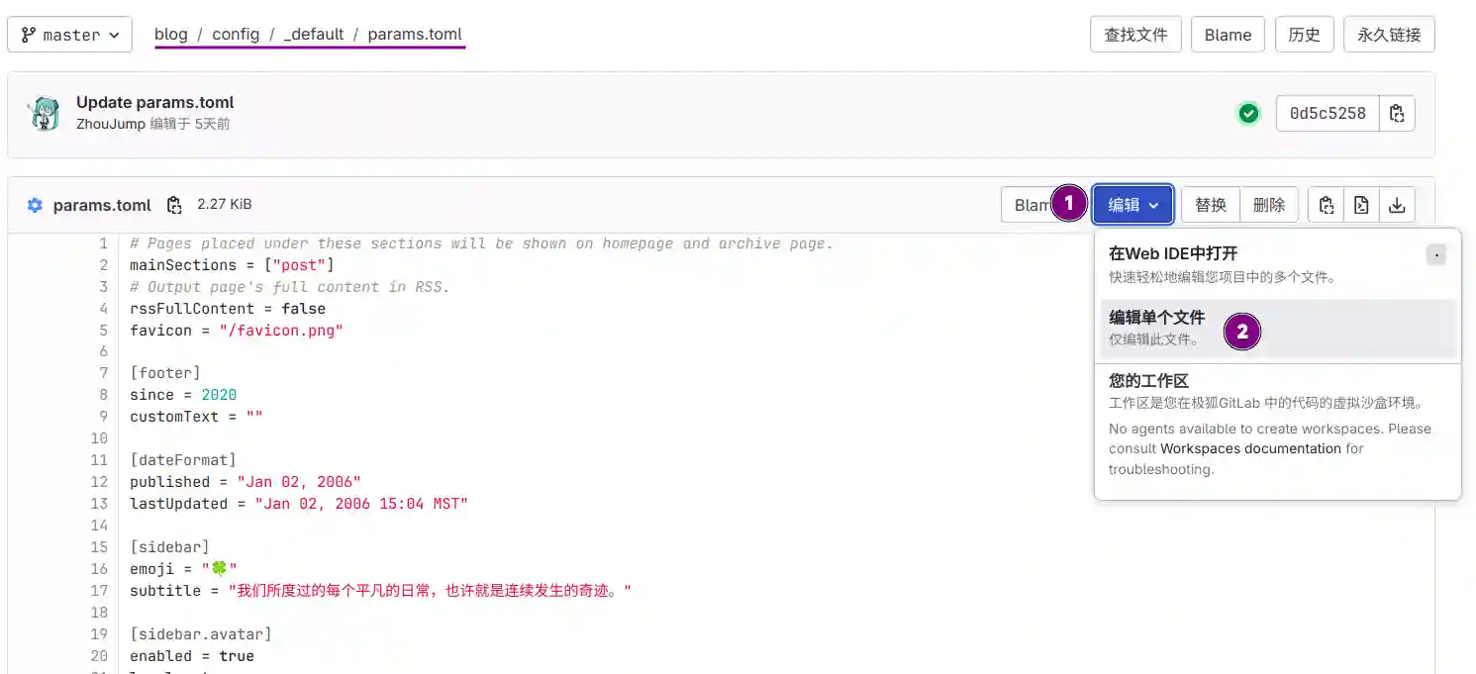Download the params.toml file
Viewport: 1476px width, 674px height.
coord(1397,205)
